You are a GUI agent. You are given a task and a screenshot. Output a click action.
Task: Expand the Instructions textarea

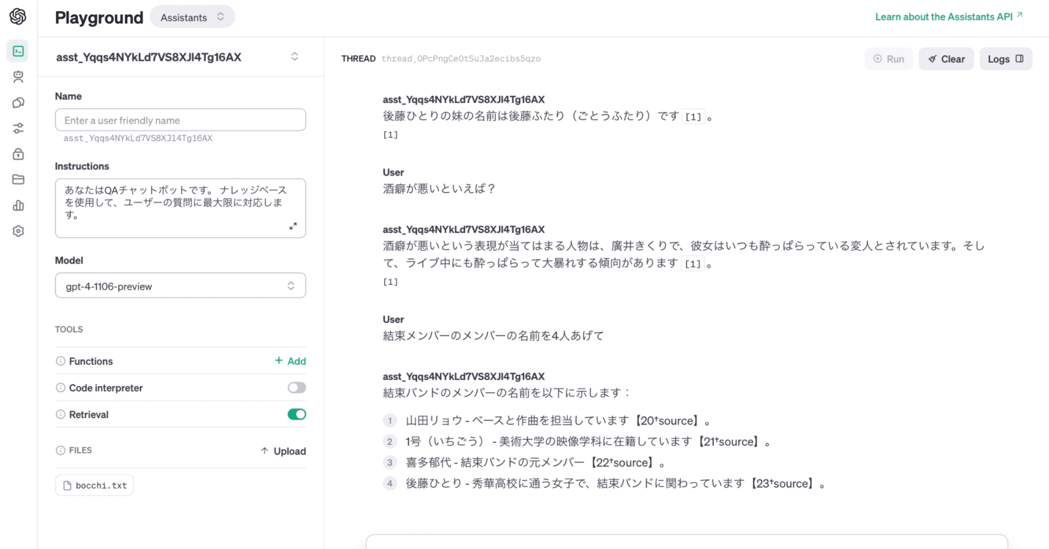pyautogui.click(x=294, y=226)
